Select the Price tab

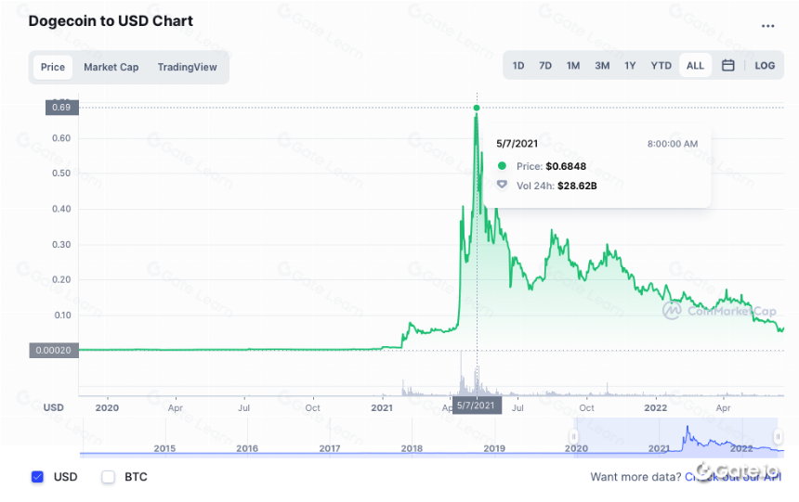pyautogui.click(x=52, y=67)
